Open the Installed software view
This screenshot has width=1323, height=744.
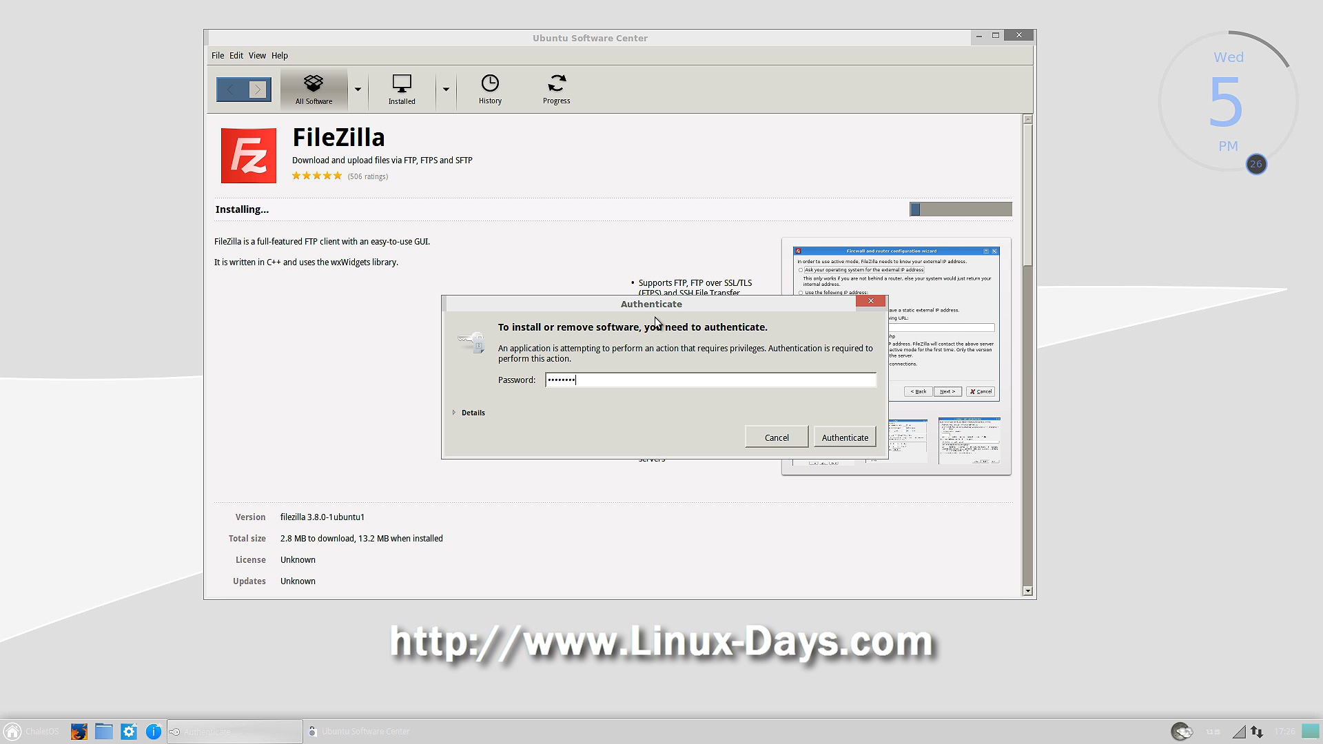(402, 90)
